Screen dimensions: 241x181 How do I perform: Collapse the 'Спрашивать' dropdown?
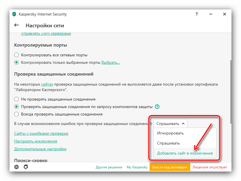tap(170, 124)
